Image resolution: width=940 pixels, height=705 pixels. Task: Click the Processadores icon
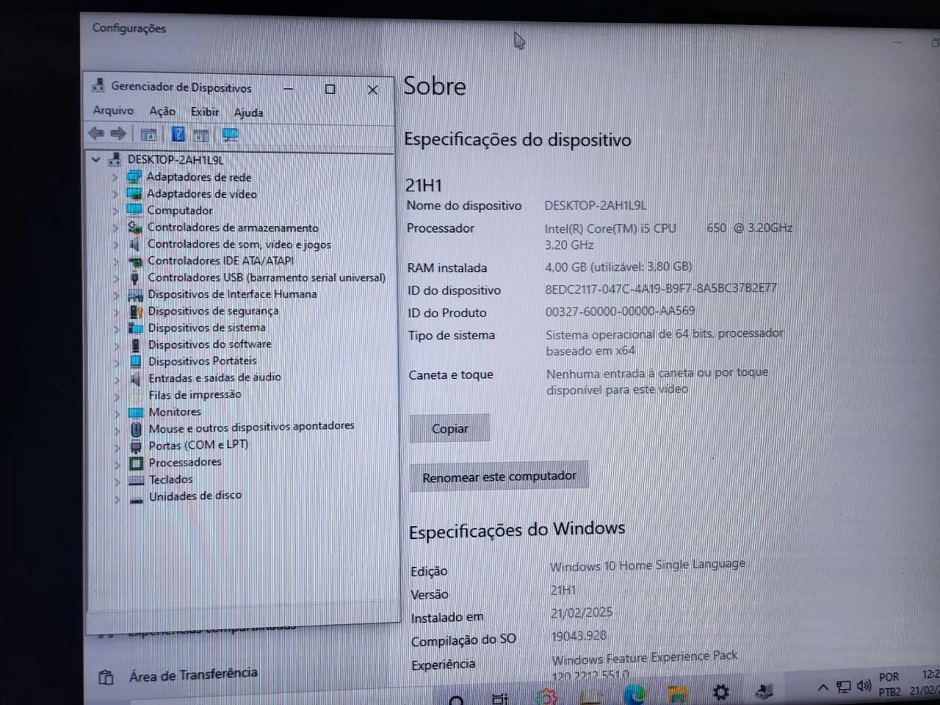(x=136, y=463)
